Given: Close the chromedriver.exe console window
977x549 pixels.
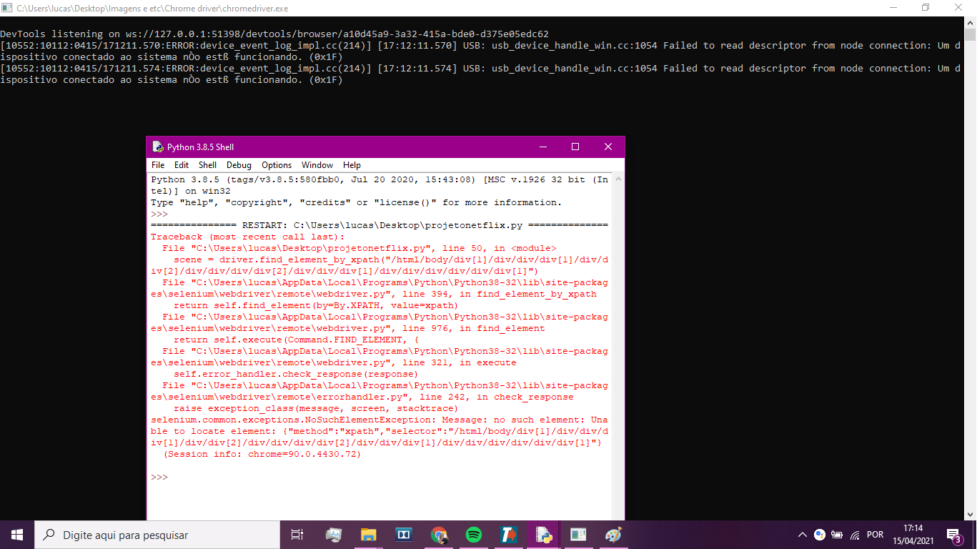Looking at the screenshot, I should point(959,8).
